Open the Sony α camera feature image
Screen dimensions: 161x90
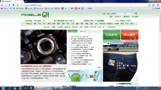coord(44,47)
